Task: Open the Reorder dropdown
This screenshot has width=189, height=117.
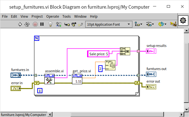Action: [162, 24]
